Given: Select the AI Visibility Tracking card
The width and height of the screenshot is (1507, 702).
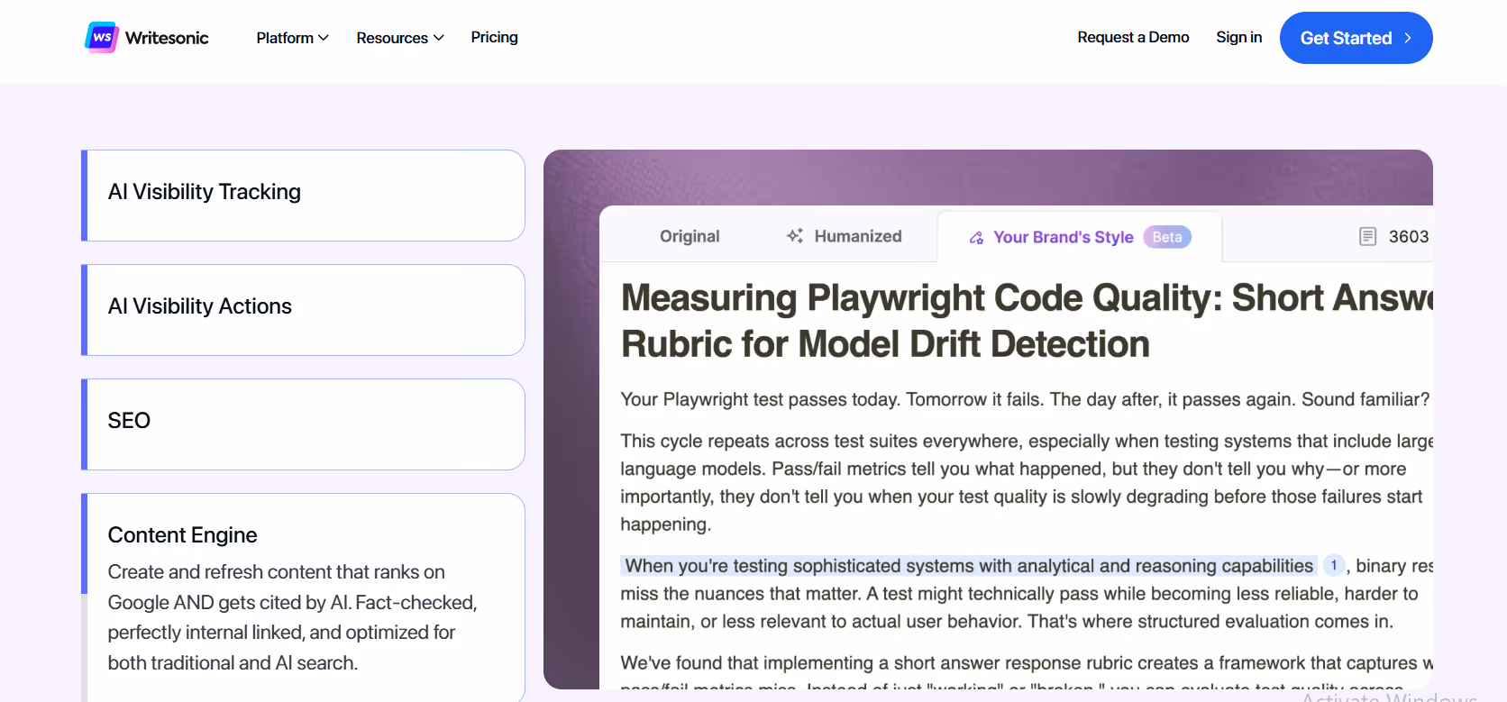Looking at the screenshot, I should click(303, 196).
